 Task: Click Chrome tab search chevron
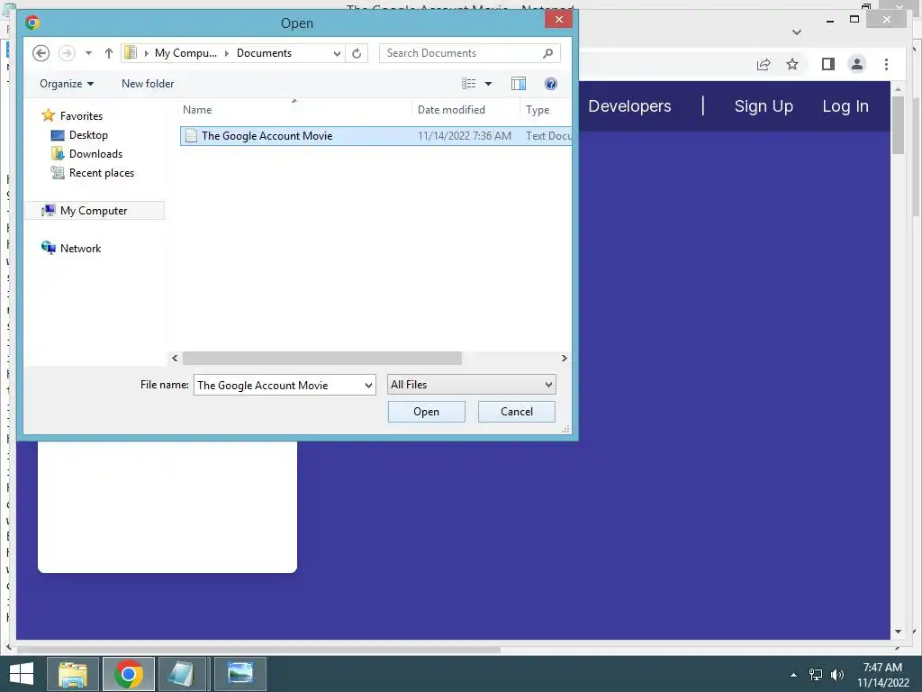point(797,32)
